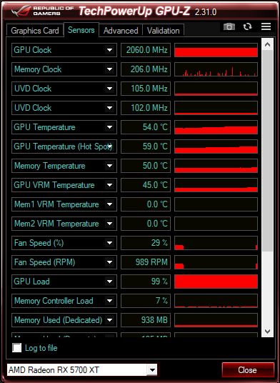Image resolution: width=280 pixels, height=383 pixels.
Task: Open the Mem2 VRM Temperature dropdown
Action: tap(109, 224)
